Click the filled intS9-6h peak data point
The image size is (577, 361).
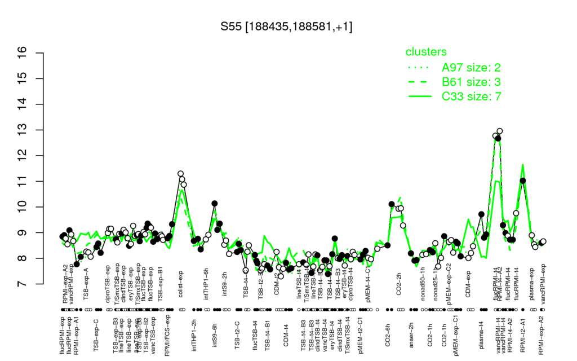pyautogui.click(x=215, y=203)
